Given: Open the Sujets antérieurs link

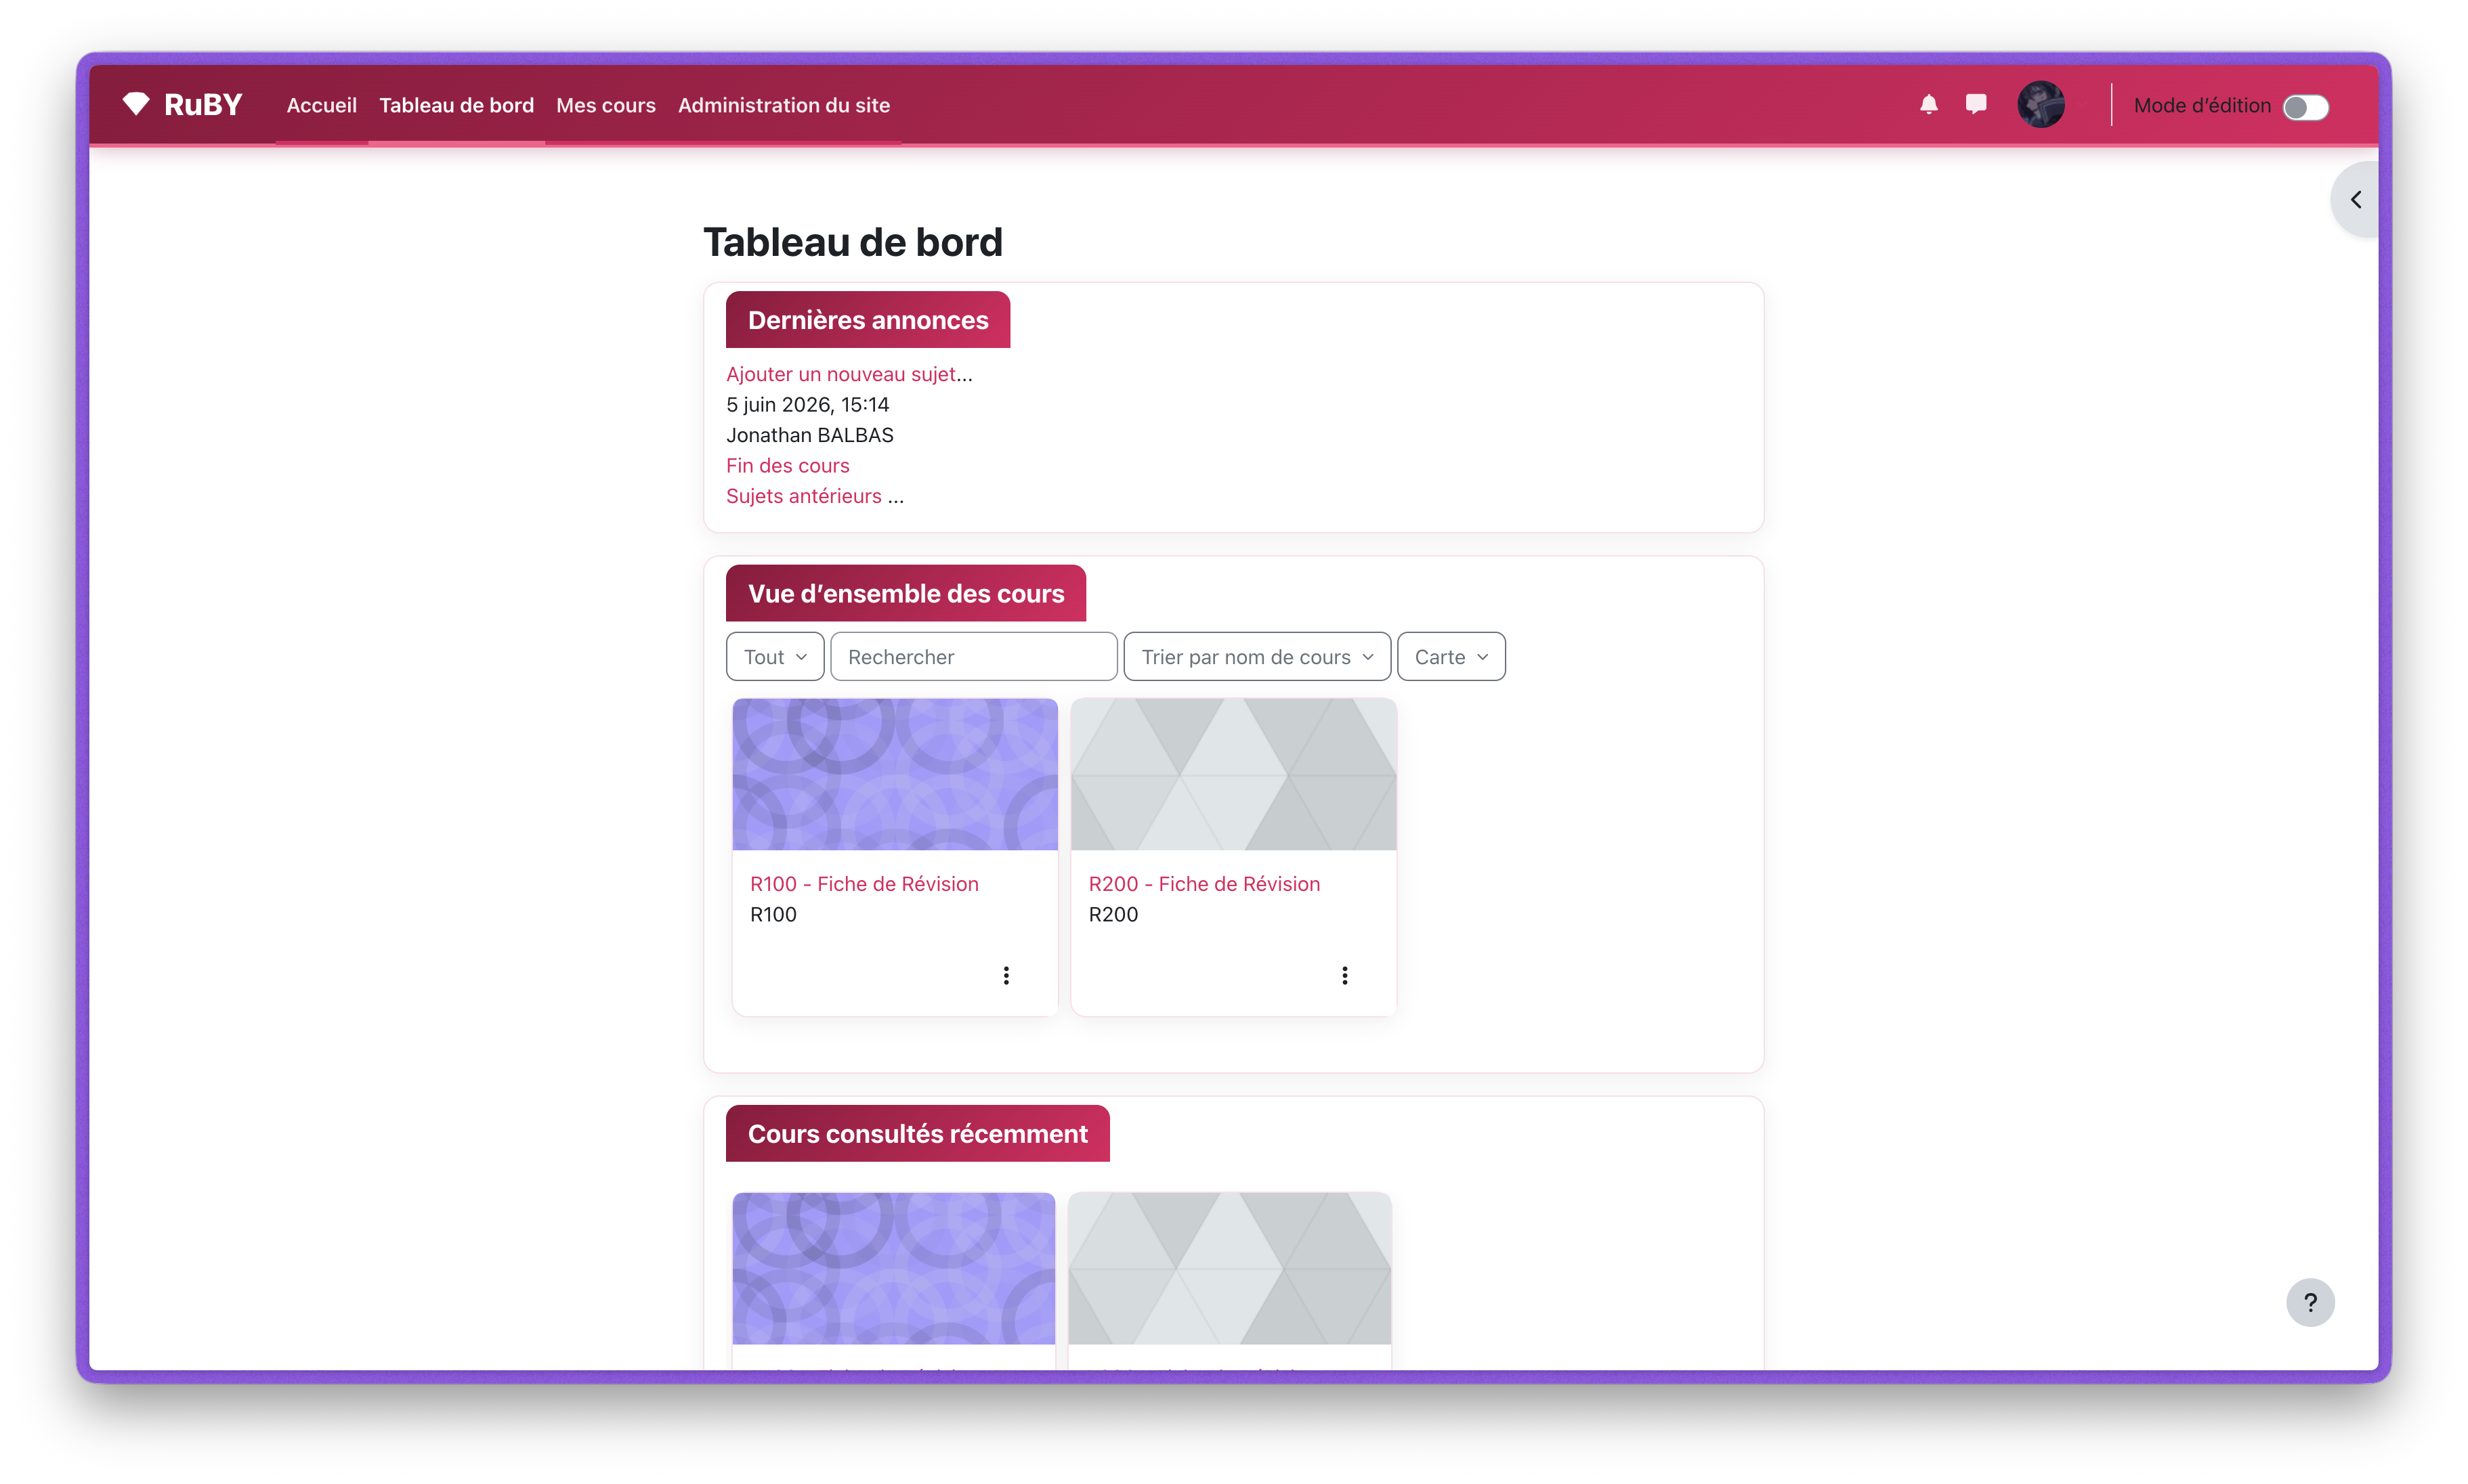Looking at the screenshot, I should 805,496.
